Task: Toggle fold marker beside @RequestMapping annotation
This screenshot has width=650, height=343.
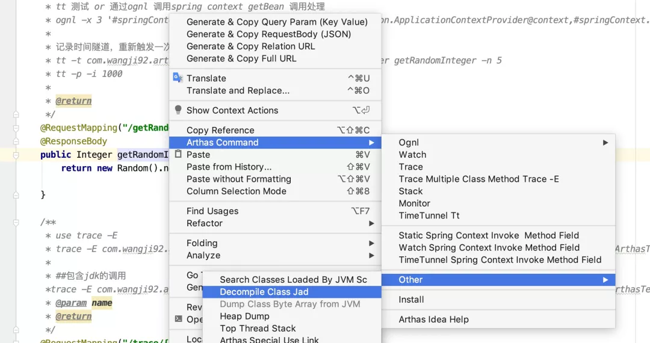Action: [16, 128]
